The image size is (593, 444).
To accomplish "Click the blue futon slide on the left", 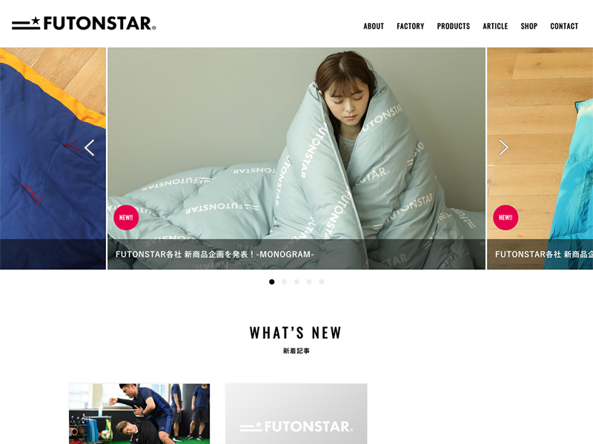I will tap(53, 158).
